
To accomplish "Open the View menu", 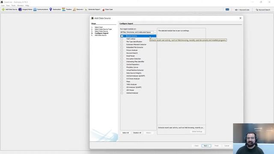I will 8,6.
